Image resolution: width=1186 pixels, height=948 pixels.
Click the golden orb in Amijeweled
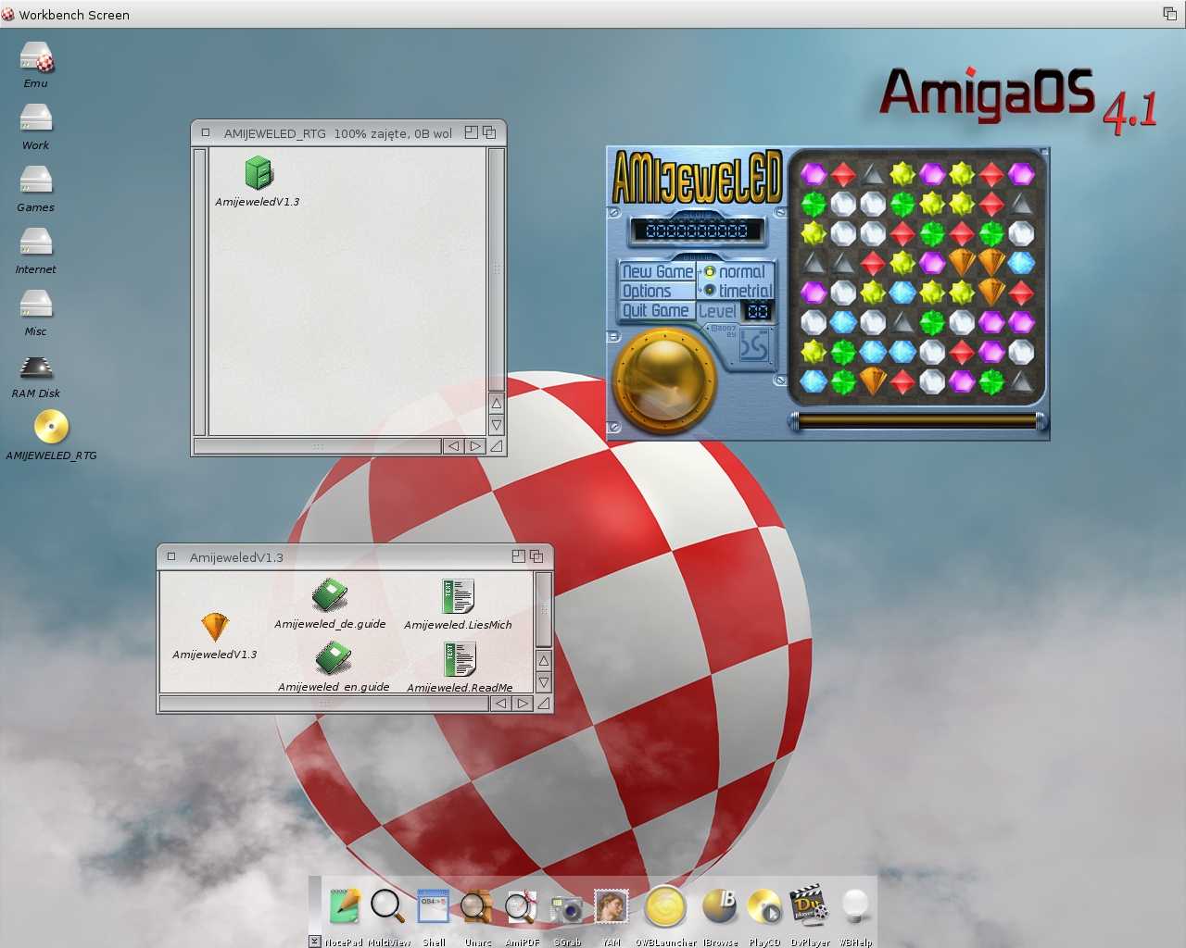point(664,379)
